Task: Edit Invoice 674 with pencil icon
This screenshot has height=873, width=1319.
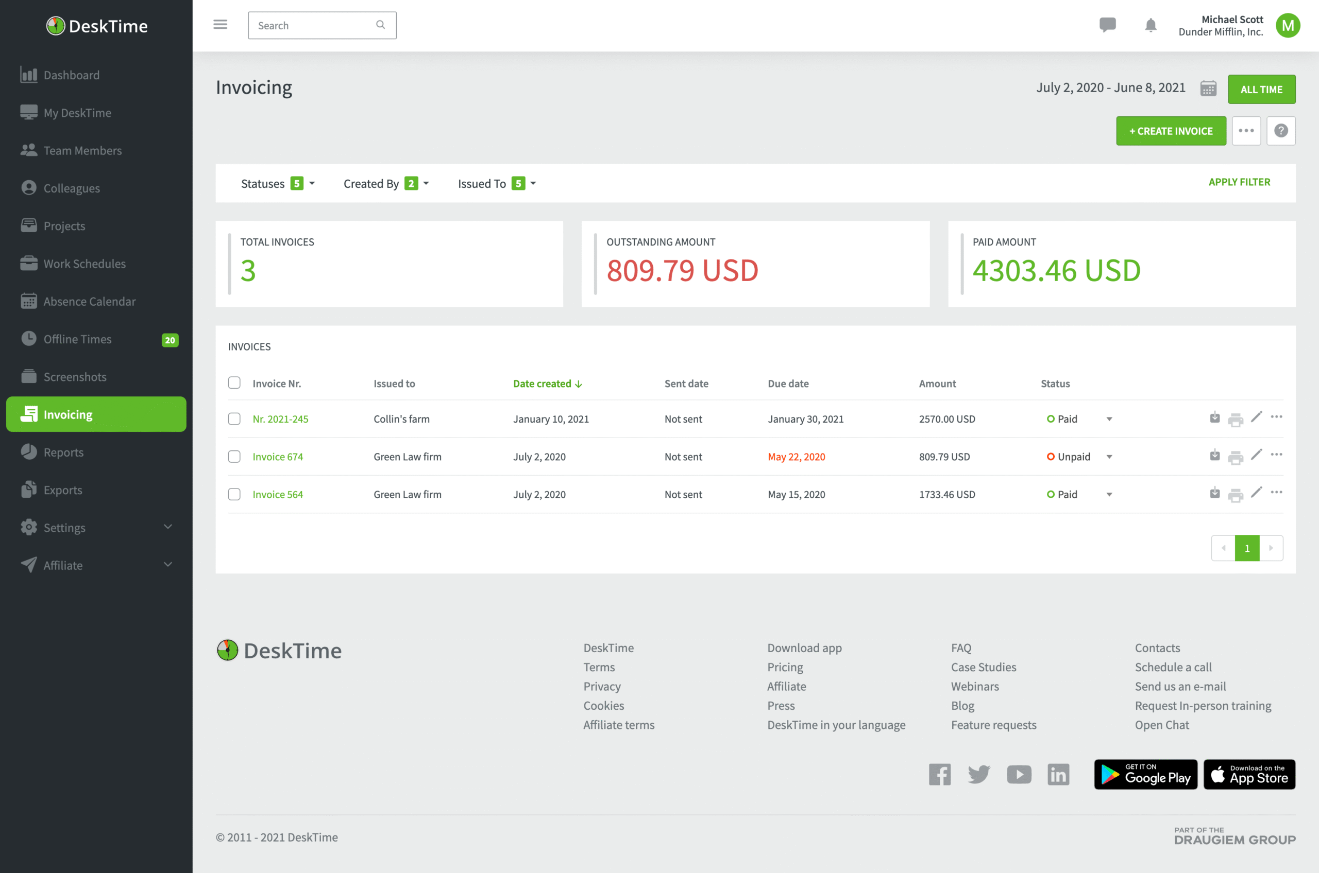Action: [1256, 455]
